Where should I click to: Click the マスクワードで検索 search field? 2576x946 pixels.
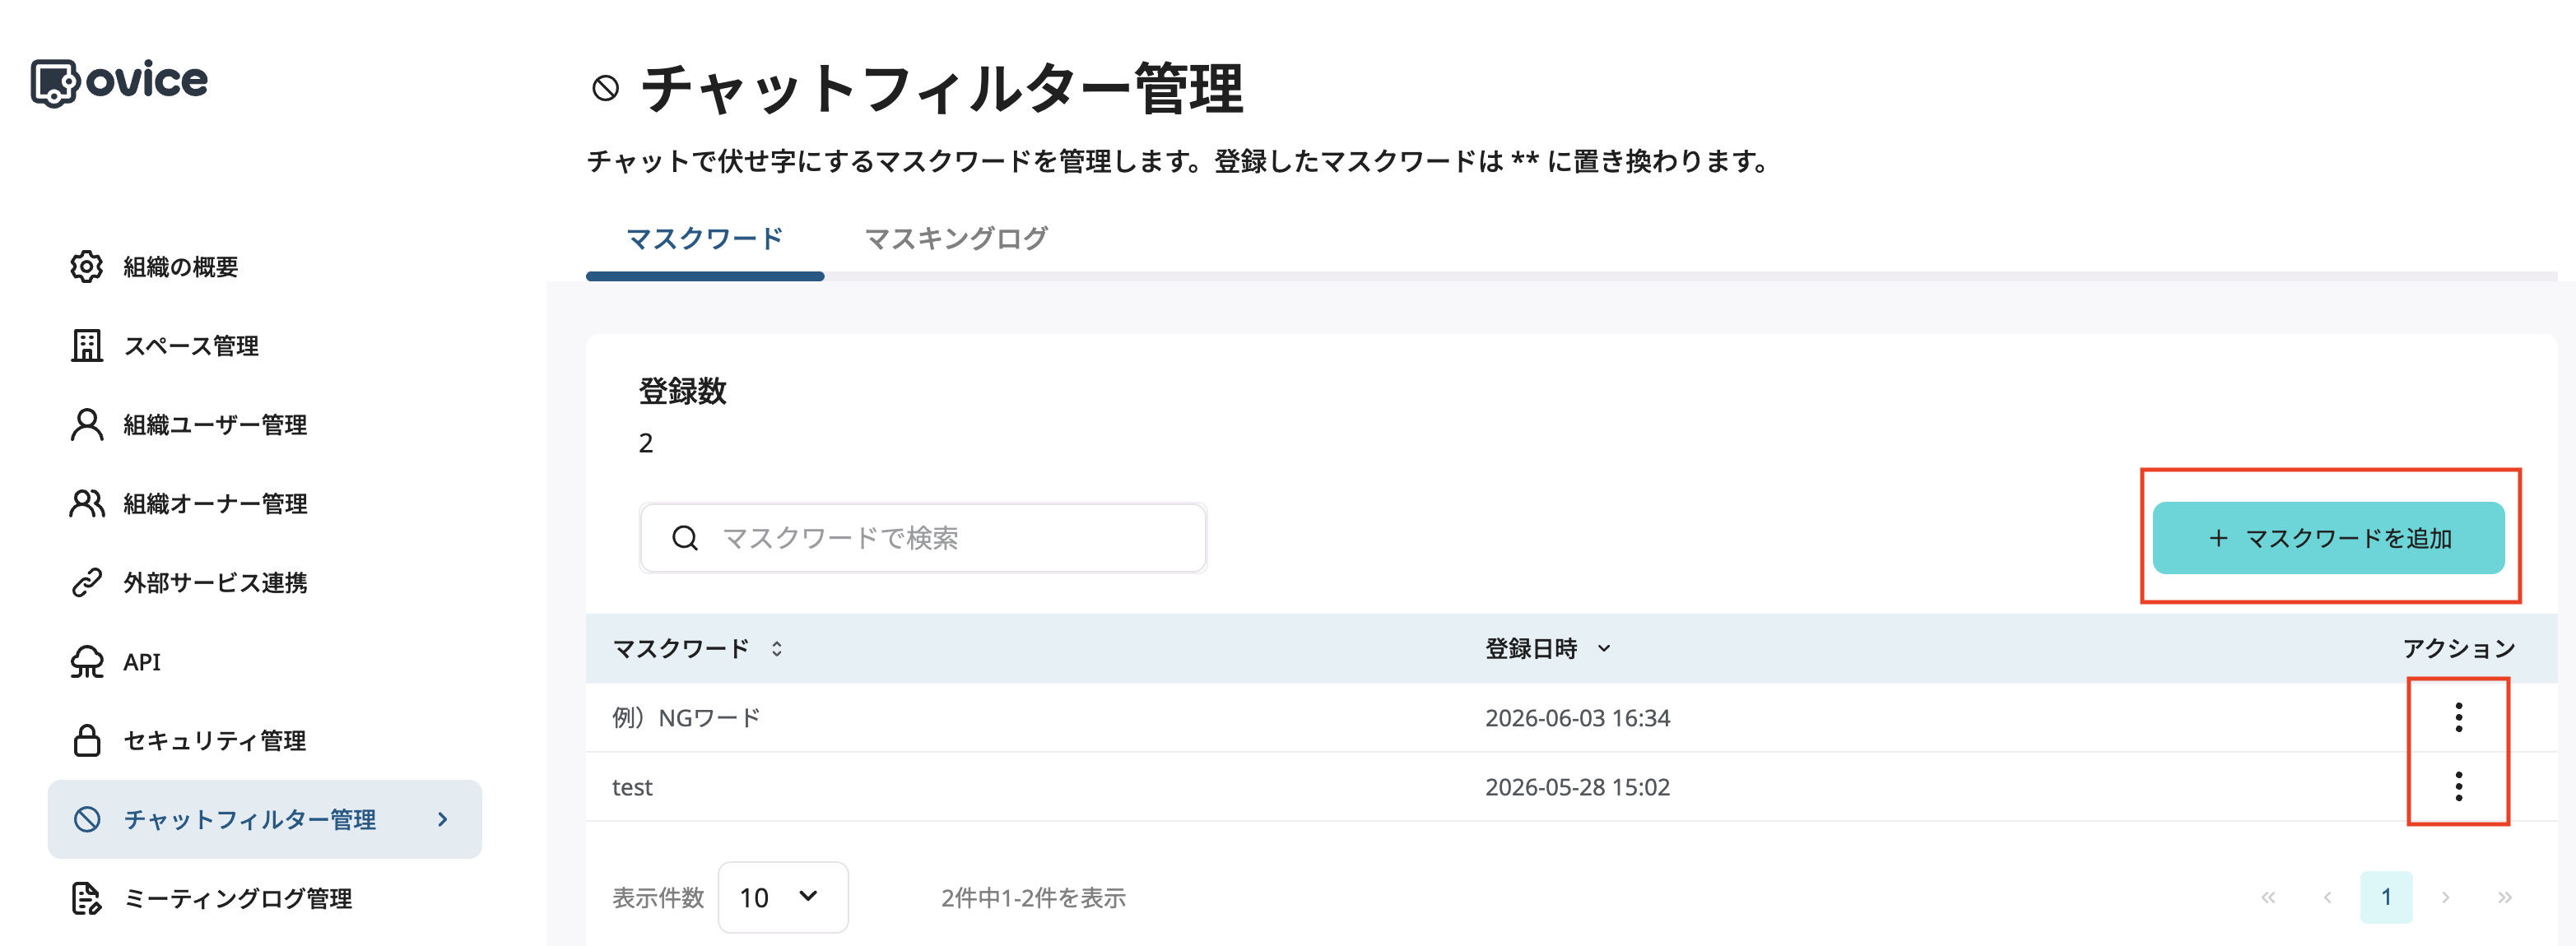922,538
